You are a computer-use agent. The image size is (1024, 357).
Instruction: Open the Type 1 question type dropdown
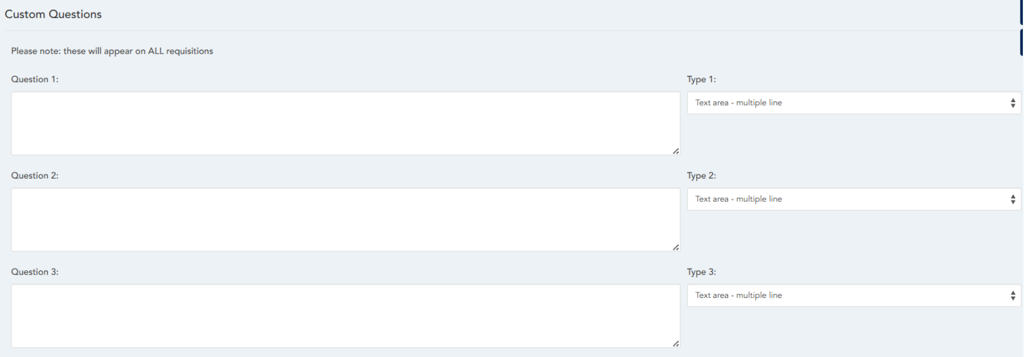pyautogui.click(x=853, y=103)
